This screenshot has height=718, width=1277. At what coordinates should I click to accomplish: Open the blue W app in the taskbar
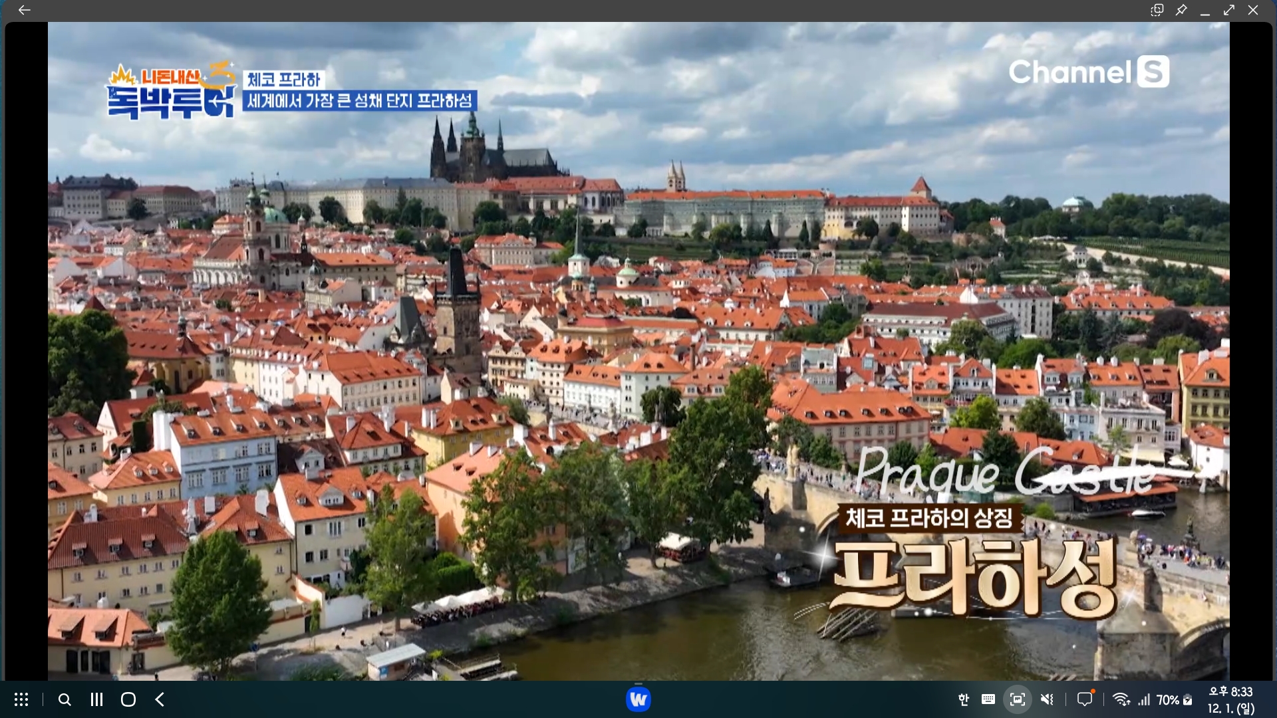tap(638, 699)
